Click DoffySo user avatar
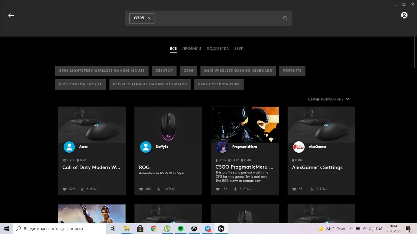The width and height of the screenshot is (417, 234). [146, 147]
